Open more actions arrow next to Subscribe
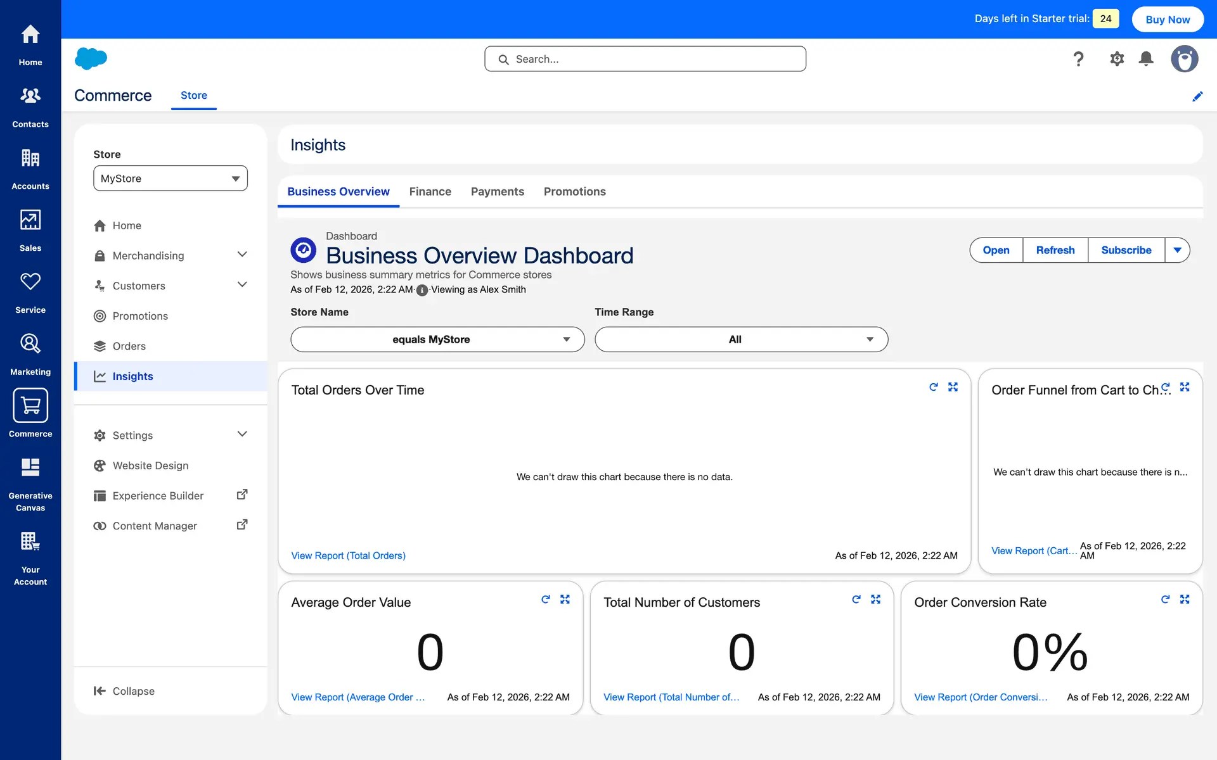Screen dimensions: 1217x760 (1177, 250)
